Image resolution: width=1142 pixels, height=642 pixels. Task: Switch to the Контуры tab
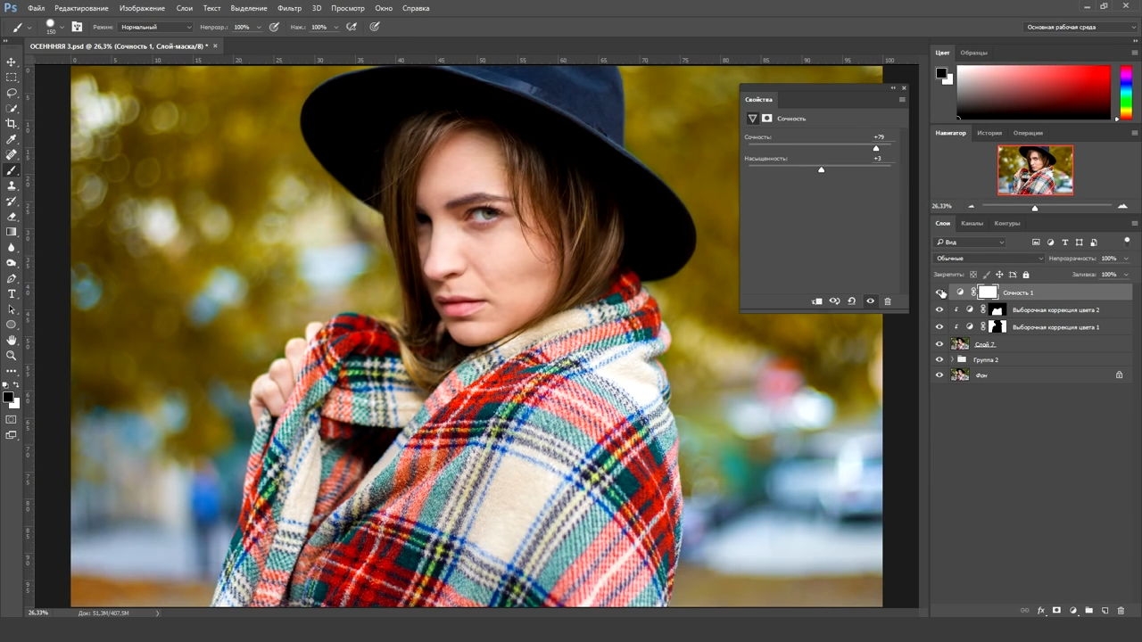click(1006, 223)
